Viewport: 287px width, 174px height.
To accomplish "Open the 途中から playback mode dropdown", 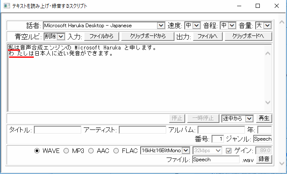I will (237, 118).
